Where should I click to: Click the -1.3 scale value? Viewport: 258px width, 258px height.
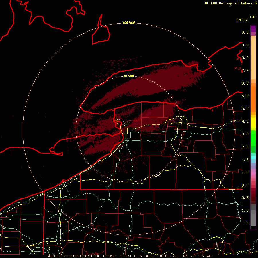(244, 210)
